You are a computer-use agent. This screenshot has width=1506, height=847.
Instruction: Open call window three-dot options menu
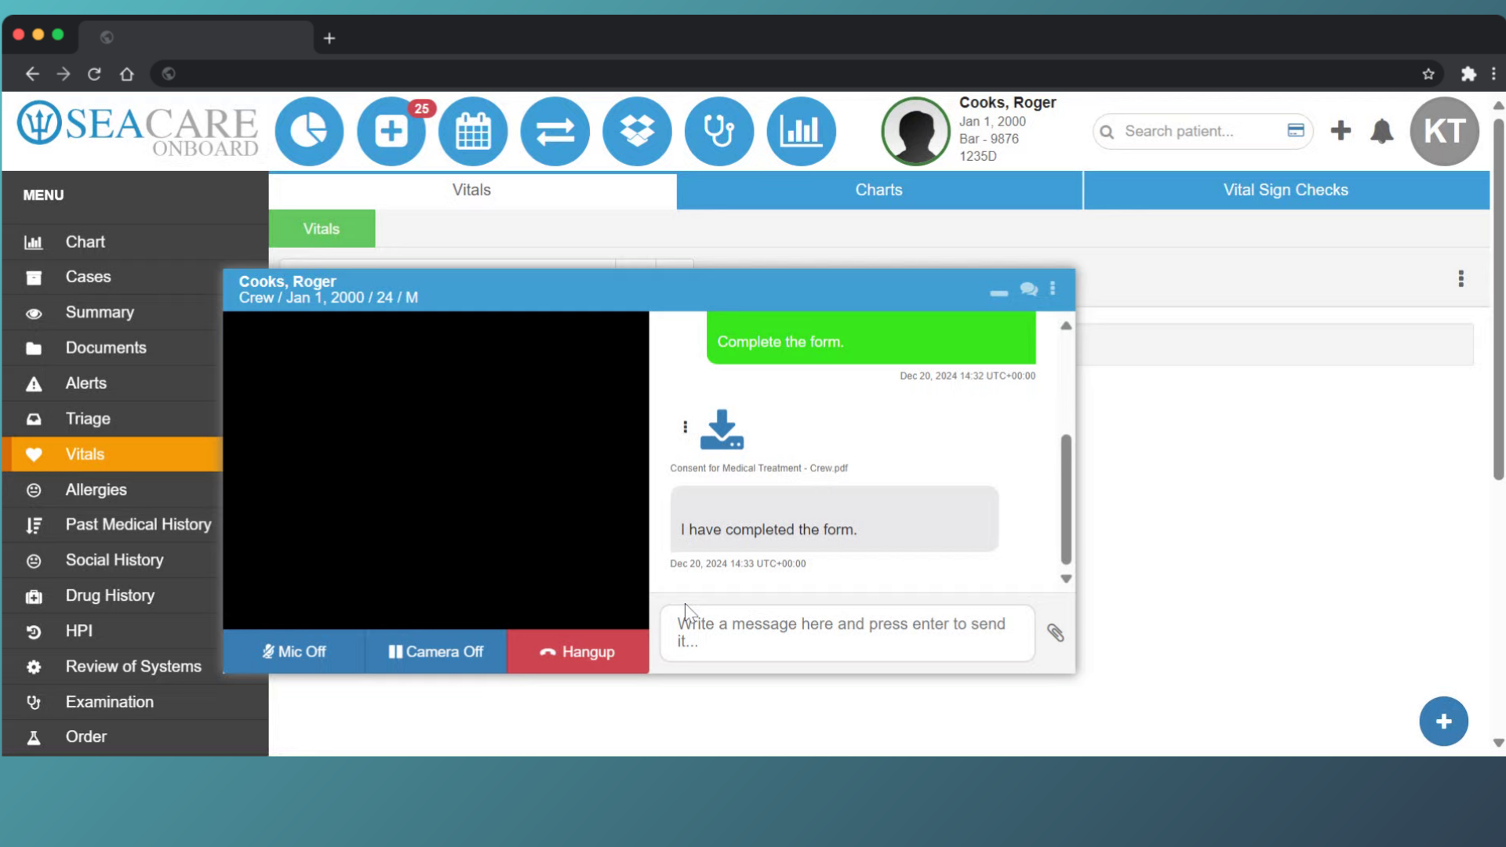pos(1053,289)
